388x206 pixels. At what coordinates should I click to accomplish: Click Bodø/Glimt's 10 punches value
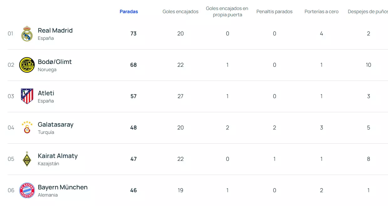point(369,65)
